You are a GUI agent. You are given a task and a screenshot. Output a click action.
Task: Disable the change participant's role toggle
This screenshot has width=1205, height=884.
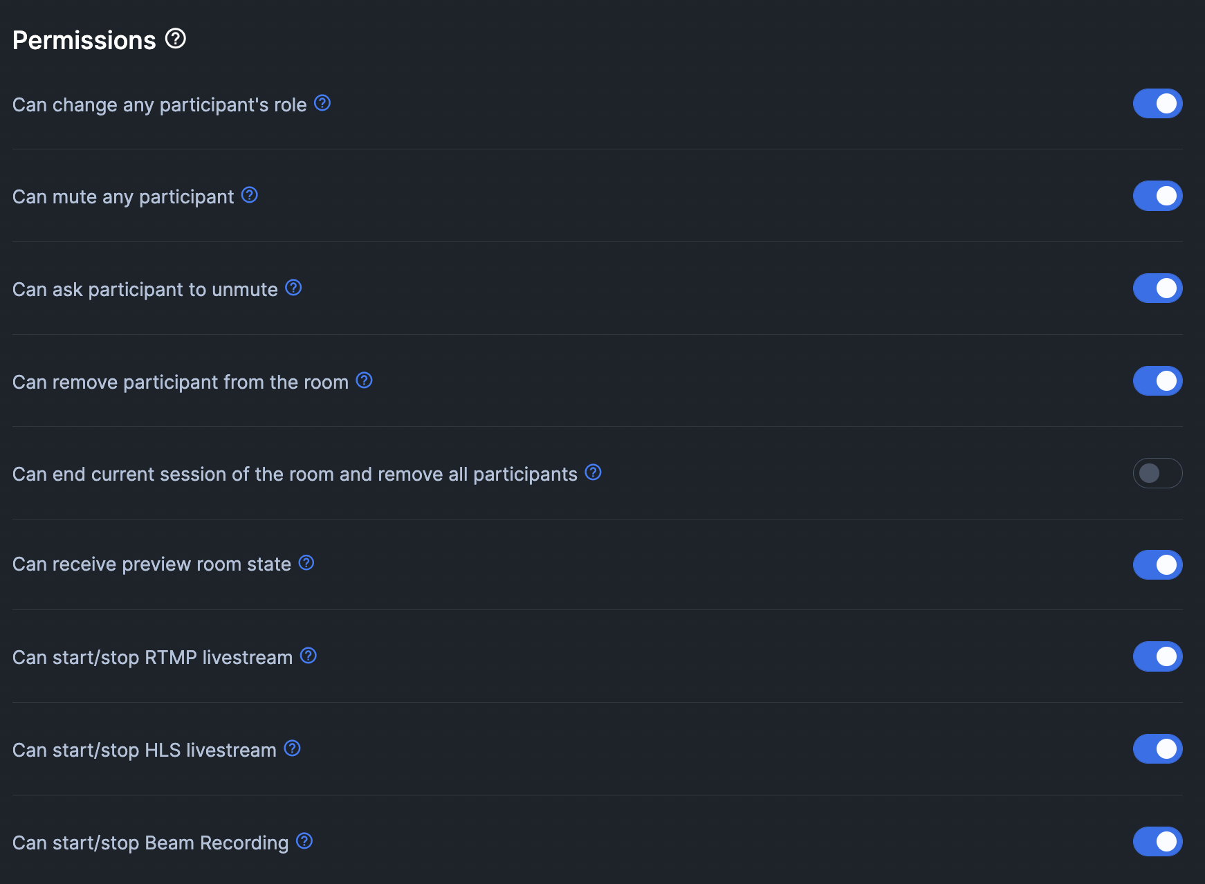click(1157, 104)
